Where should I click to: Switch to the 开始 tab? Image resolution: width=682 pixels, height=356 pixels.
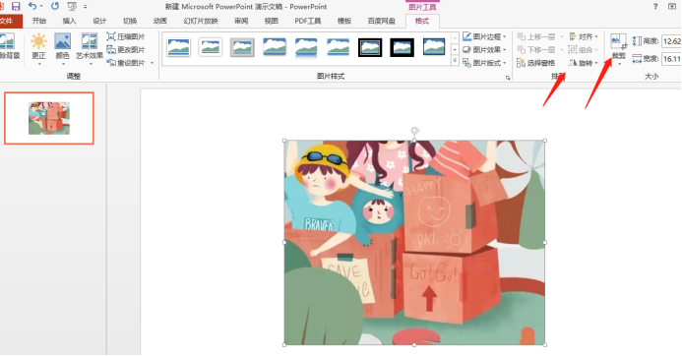39,21
